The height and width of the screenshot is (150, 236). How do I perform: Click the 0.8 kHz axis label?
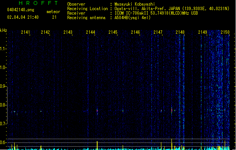pos(3,105)
